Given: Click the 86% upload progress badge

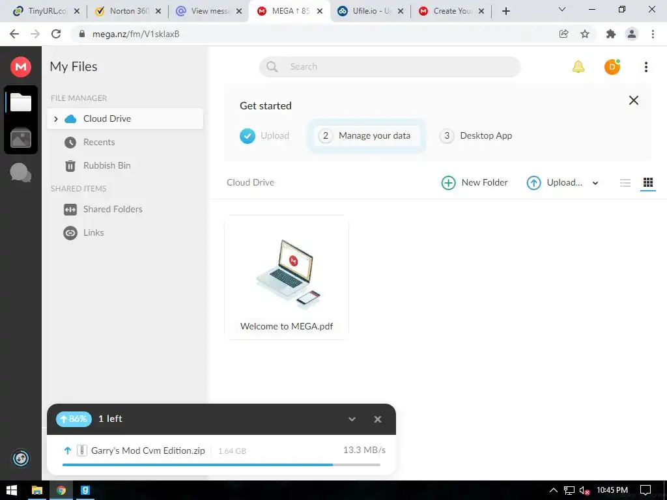Looking at the screenshot, I should pos(74,419).
